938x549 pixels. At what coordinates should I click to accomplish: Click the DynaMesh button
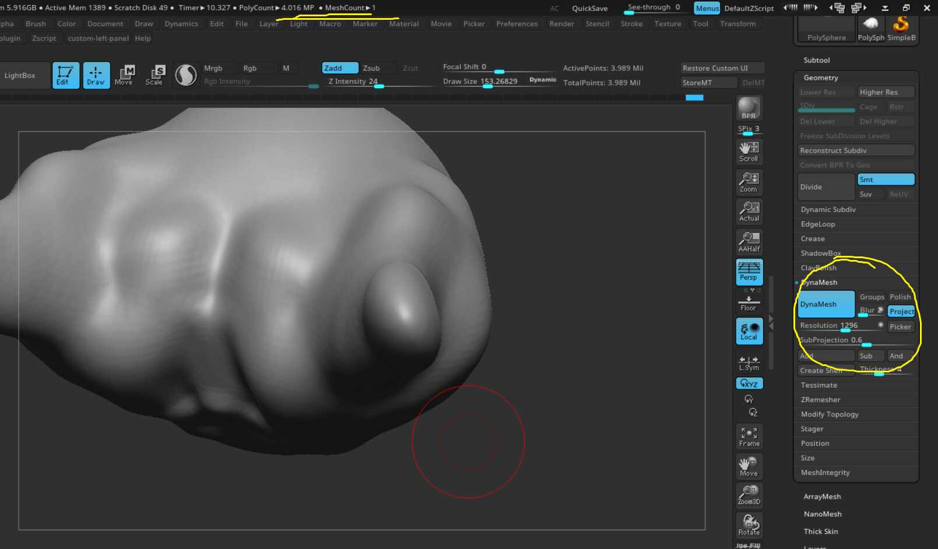tap(826, 304)
